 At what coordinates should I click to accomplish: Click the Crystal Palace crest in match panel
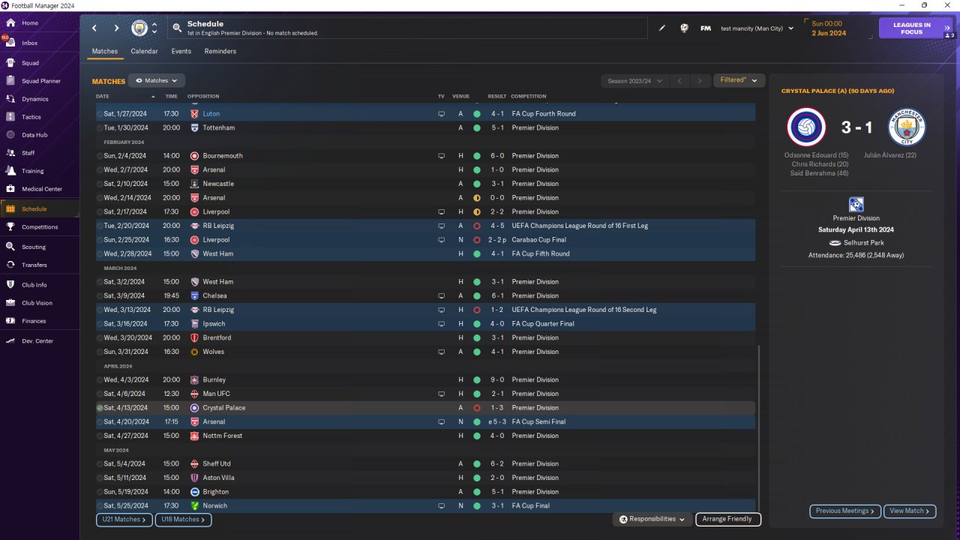806,127
